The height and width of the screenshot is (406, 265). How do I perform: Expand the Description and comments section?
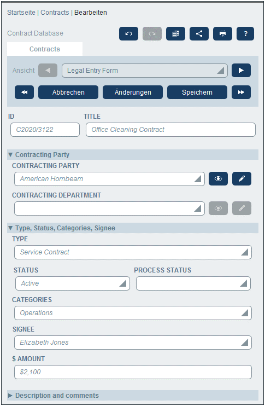click(10, 396)
